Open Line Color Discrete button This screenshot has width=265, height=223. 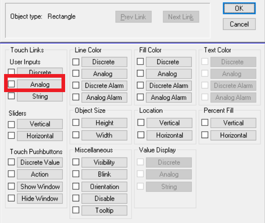[104, 62]
